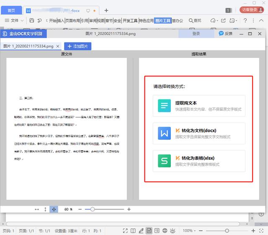The image size is (268, 235).
Task: Open a new tab with plus icon
Action: tap(106, 10)
